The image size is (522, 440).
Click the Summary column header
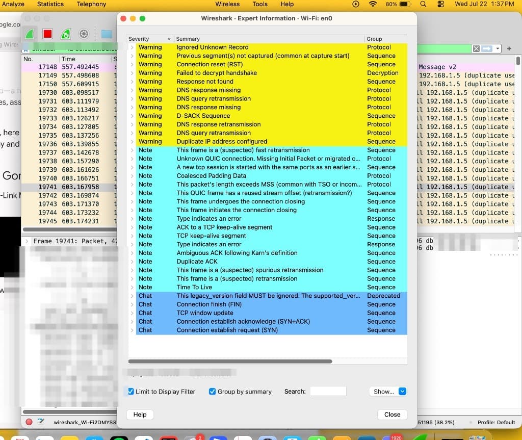coord(269,39)
